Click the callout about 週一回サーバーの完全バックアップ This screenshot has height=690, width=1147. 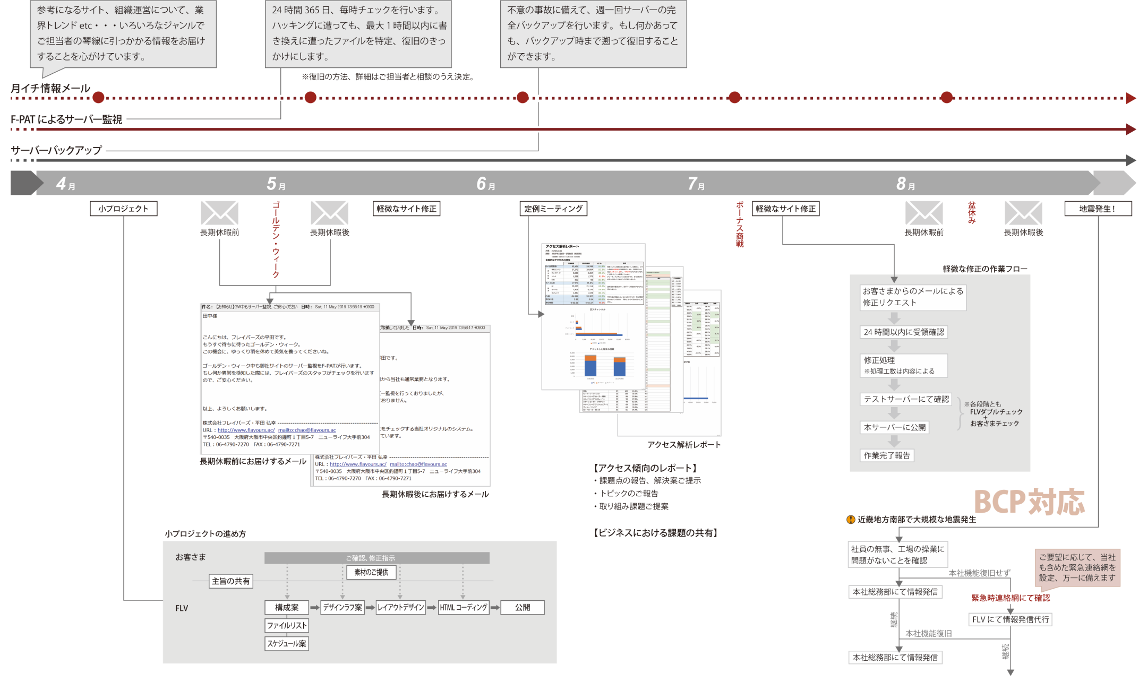(593, 33)
